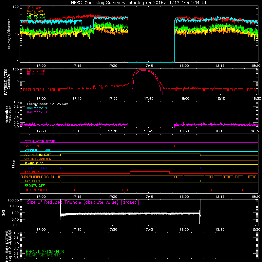Image resolution: width=262 pixels, height=262 pixels.
Task: Click the magenta Collimator 9 label
Action: (37, 112)
